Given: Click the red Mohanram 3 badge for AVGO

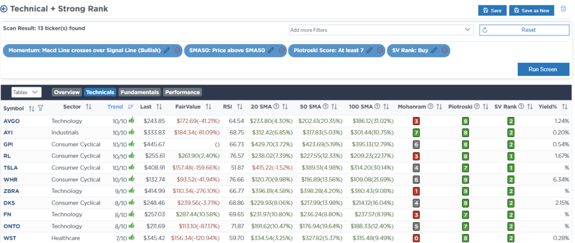Looking at the screenshot, I should [416, 121].
